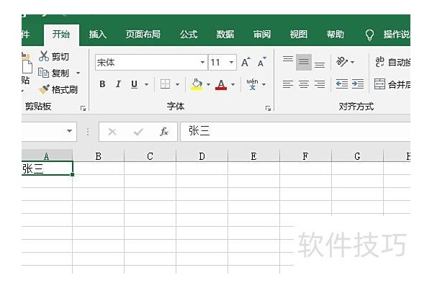Viewport: 432px width, 288px height.
Task: Align text left
Action: pyautogui.click(x=288, y=84)
